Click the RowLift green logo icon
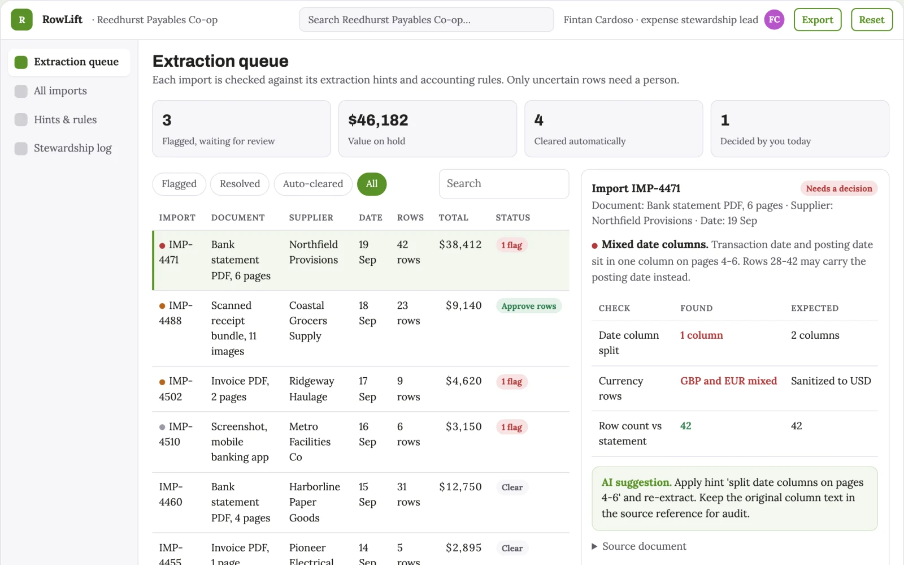 coord(21,20)
